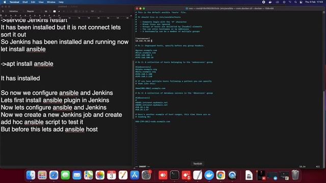Click the text background color button
The image size is (326, 183).
pyautogui.click(x=59, y=11)
